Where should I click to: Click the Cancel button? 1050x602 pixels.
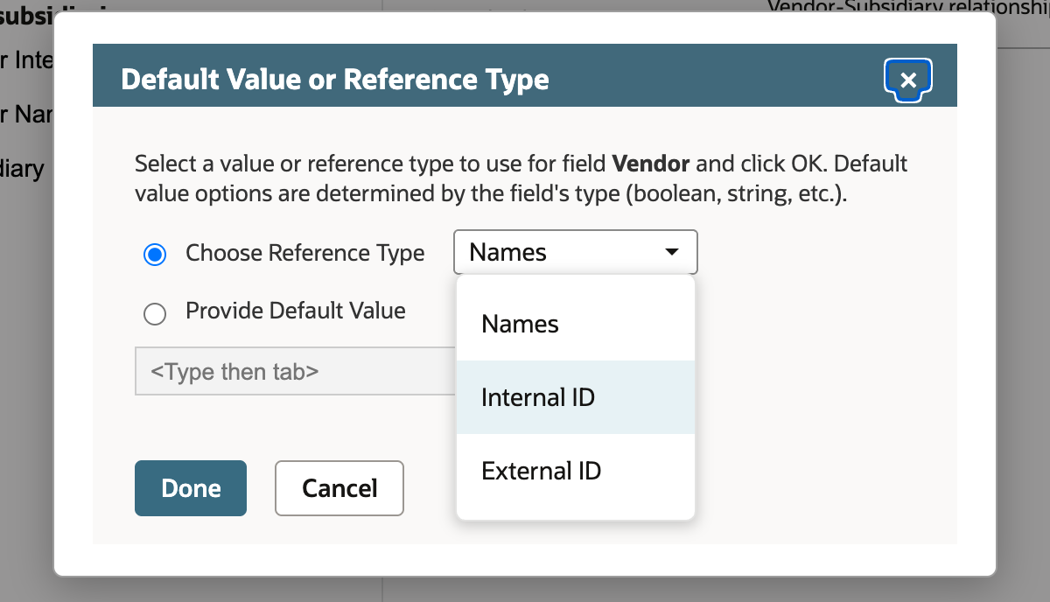coord(339,488)
